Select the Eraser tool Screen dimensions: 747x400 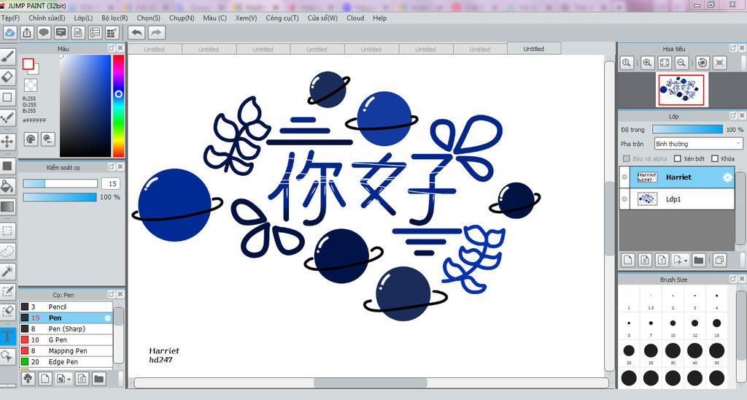click(x=7, y=77)
